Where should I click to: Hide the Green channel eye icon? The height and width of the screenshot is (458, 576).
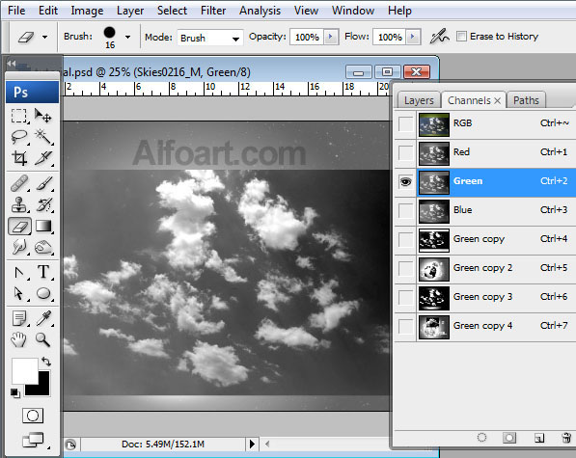[x=405, y=182]
